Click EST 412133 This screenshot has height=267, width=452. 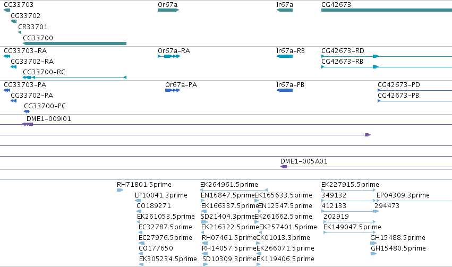click(334, 205)
